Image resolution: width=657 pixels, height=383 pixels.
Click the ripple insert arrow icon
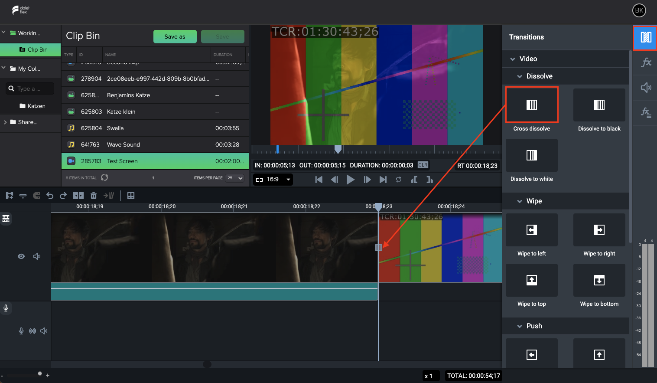109,196
